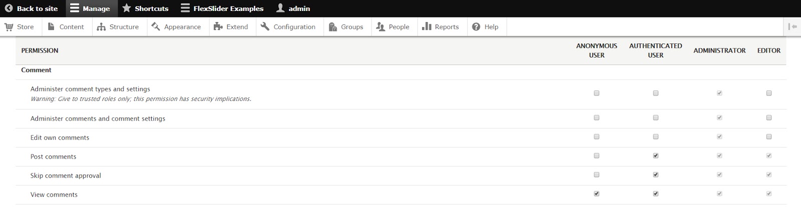This screenshot has height=207, width=801.
Task: Click the Reports bar chart icon
Action: tap(427, 26)
